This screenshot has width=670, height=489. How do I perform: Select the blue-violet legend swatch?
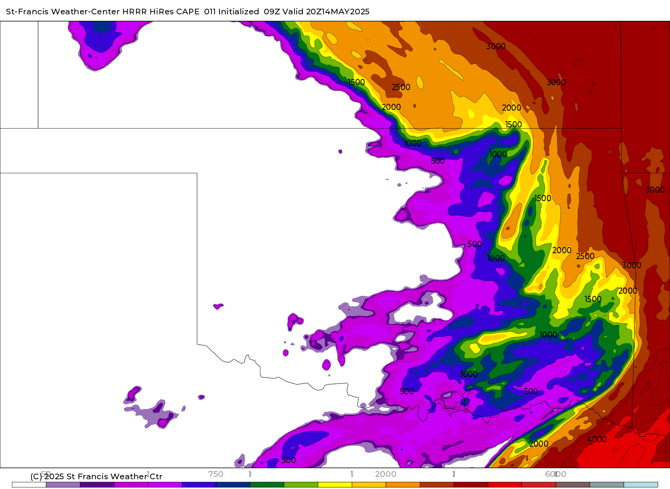[199, 485]
